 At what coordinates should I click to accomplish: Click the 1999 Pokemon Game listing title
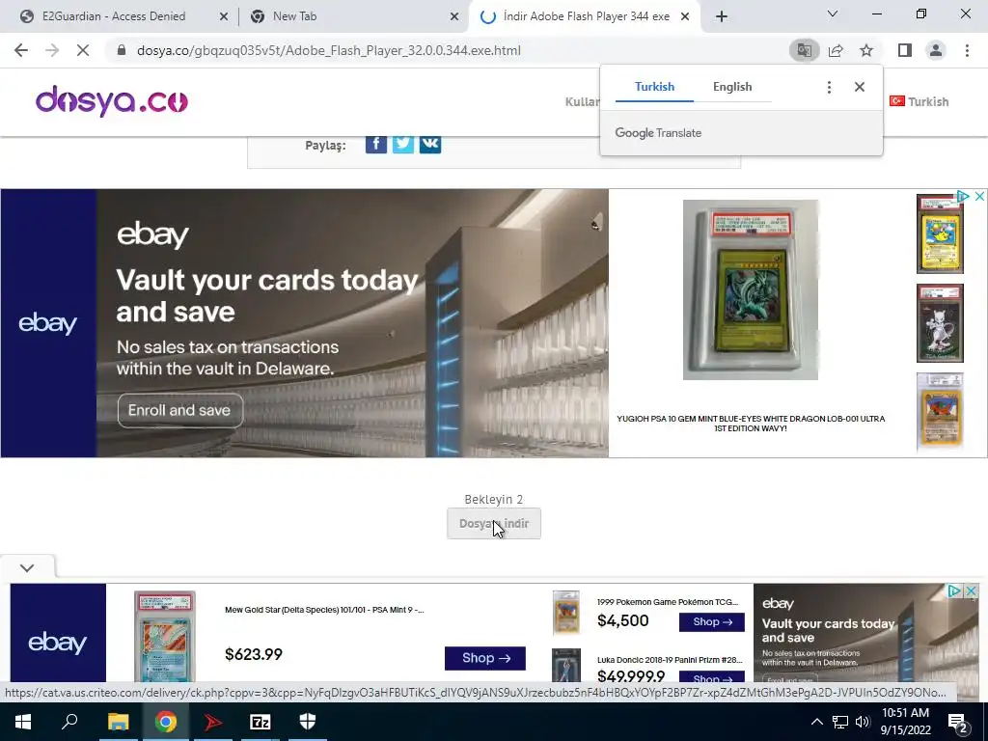668,602
